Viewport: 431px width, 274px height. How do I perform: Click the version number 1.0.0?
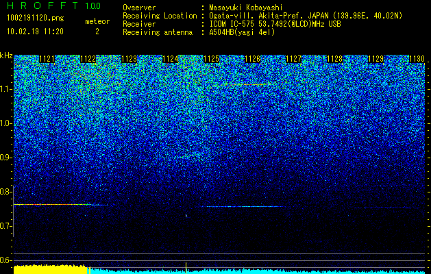(x=93, y=6)
